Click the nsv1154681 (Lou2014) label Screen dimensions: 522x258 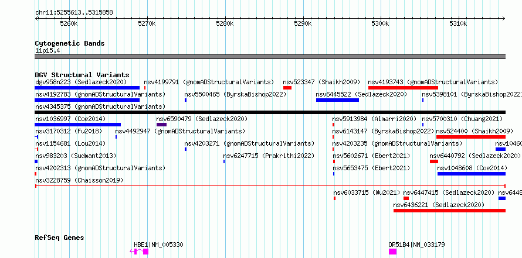[70, 143]
